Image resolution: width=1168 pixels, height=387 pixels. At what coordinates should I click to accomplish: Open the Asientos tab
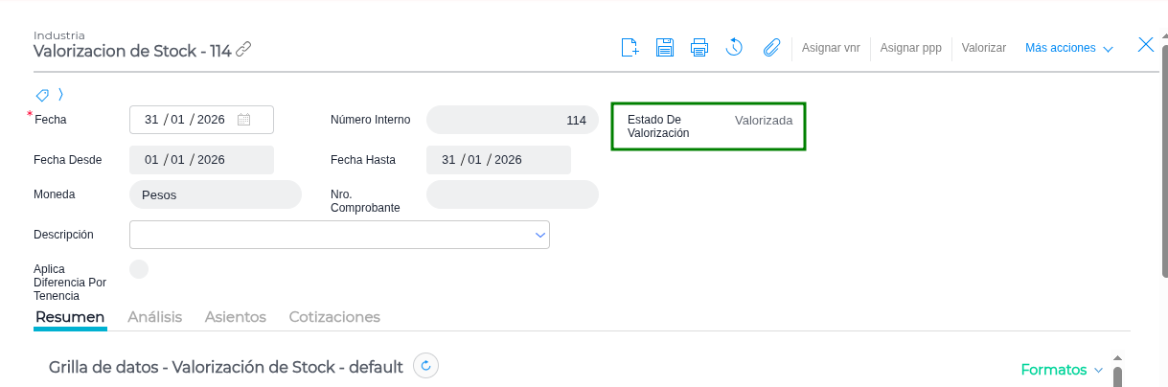(235, 317)
